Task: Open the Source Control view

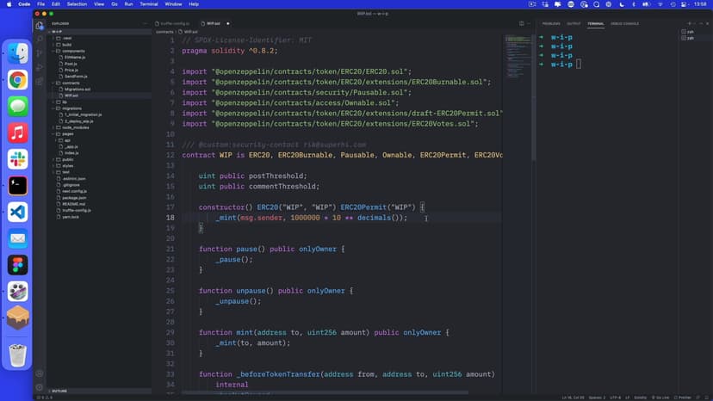Action: (x=40, y=53)
